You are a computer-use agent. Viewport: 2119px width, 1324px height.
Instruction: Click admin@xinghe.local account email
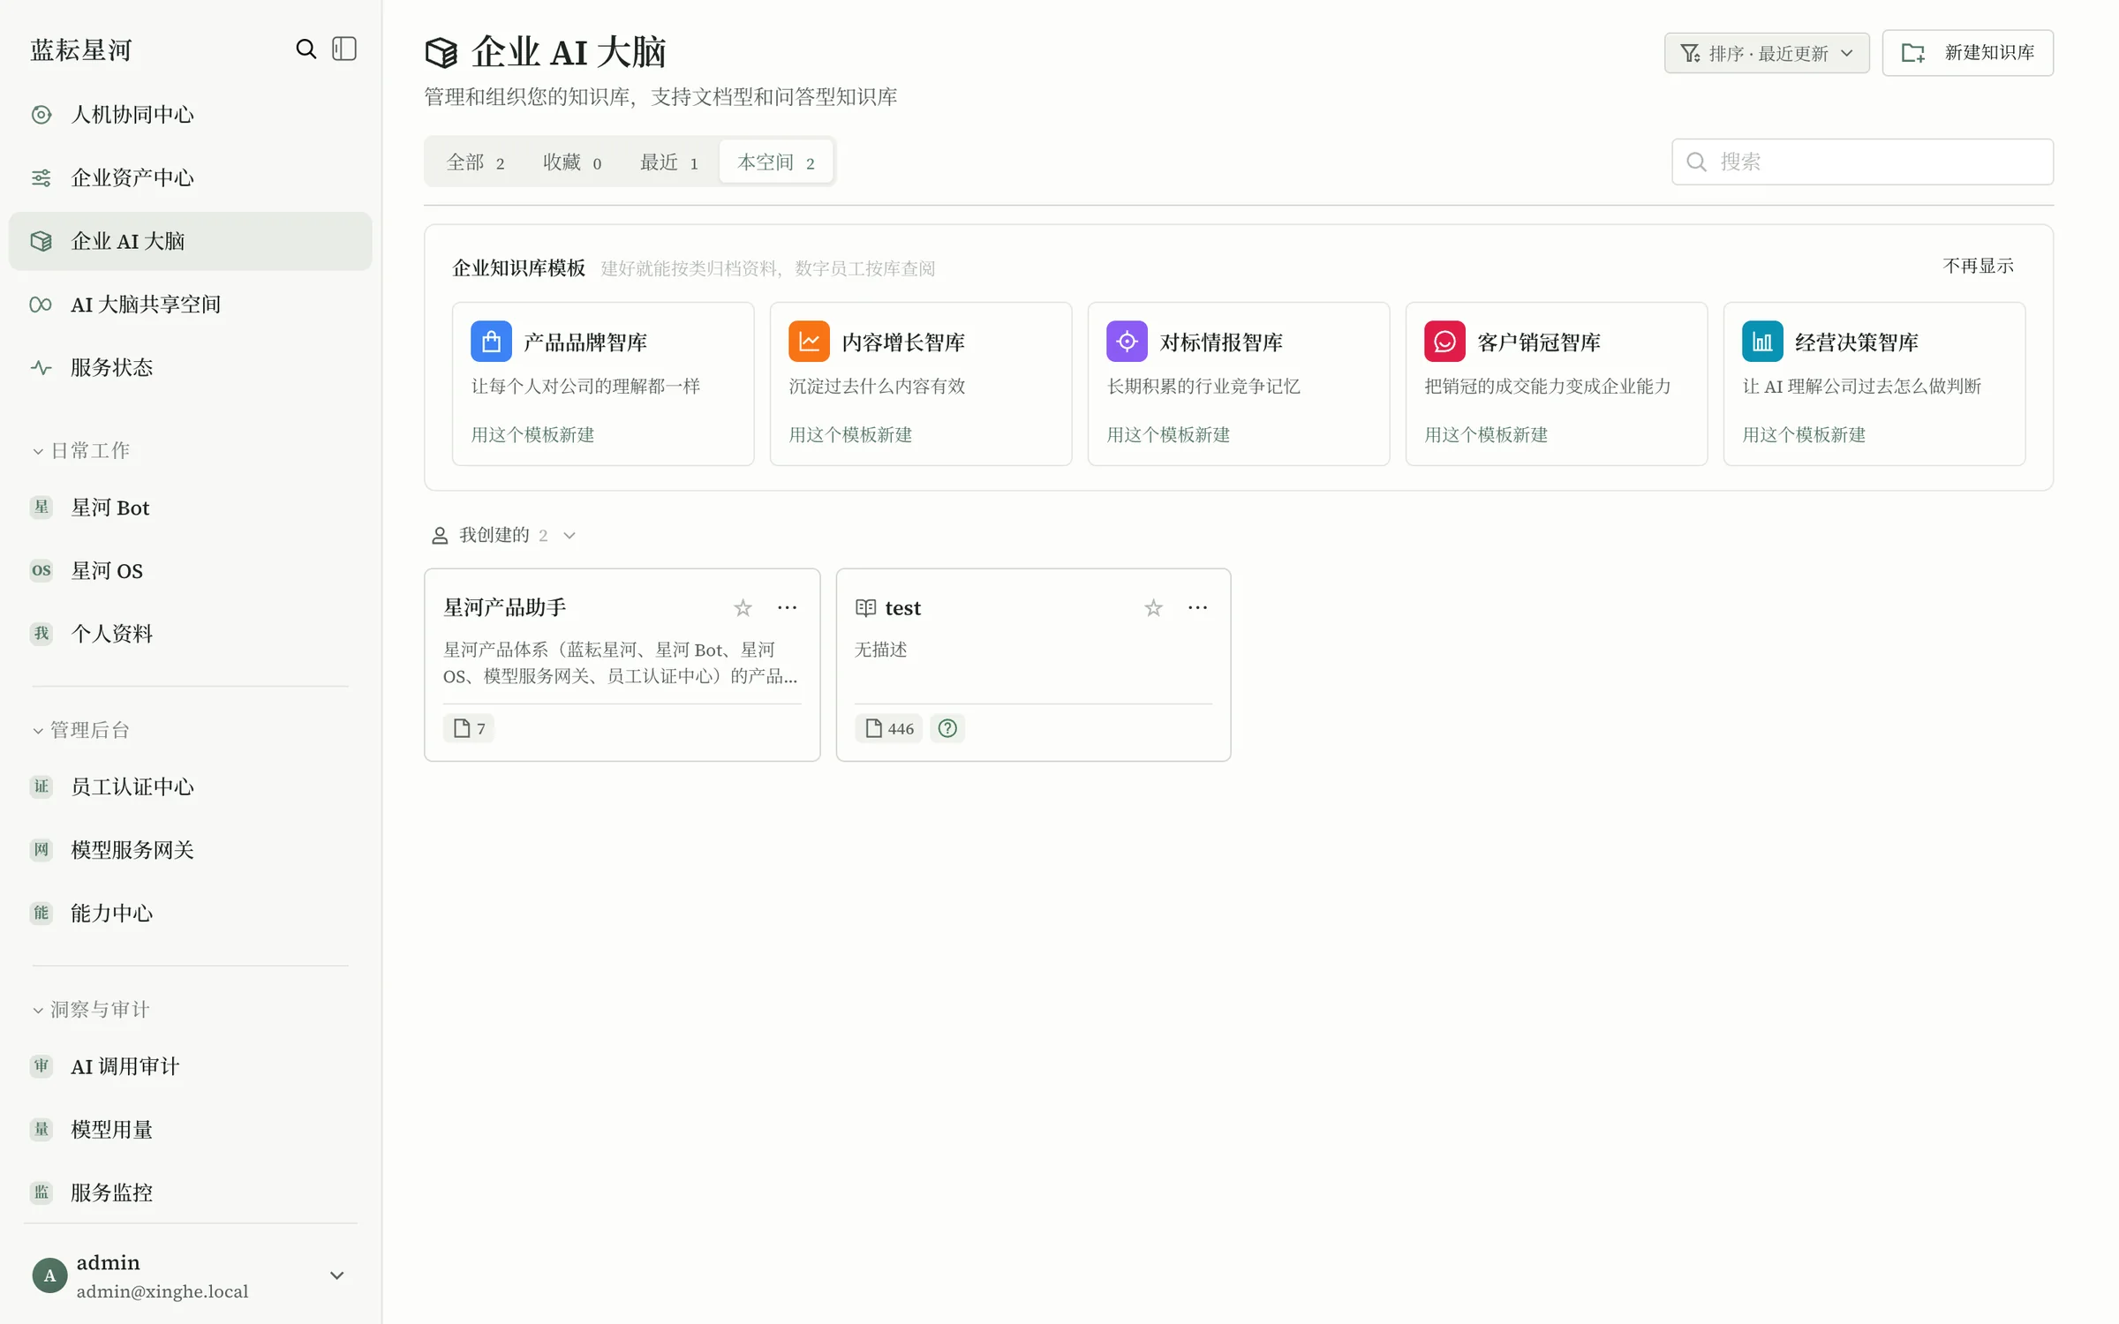[162, 1291]
